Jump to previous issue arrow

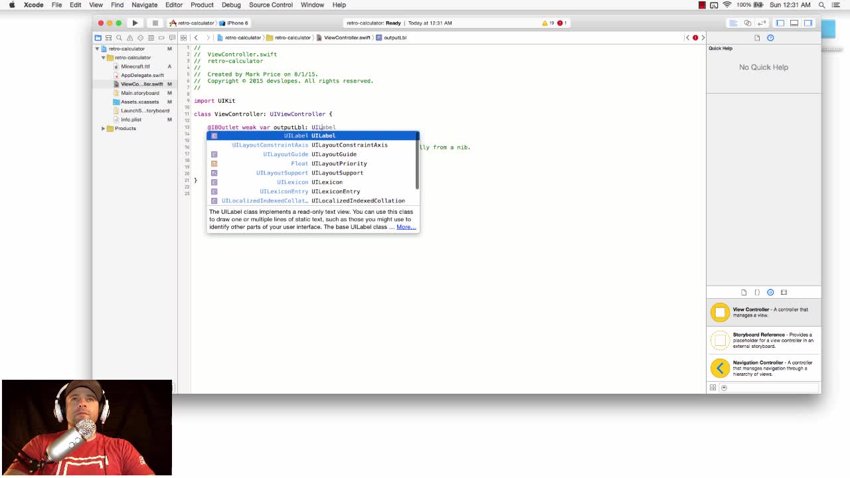point(687,37)
